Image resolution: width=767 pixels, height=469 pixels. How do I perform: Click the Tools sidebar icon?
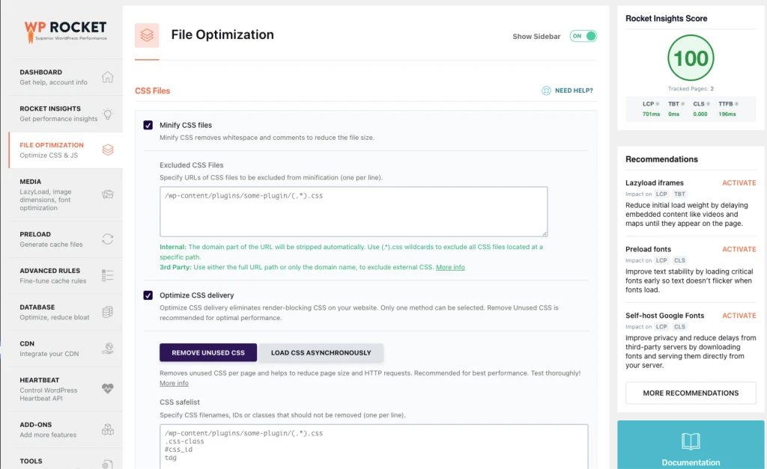click(x=108, y=464)
